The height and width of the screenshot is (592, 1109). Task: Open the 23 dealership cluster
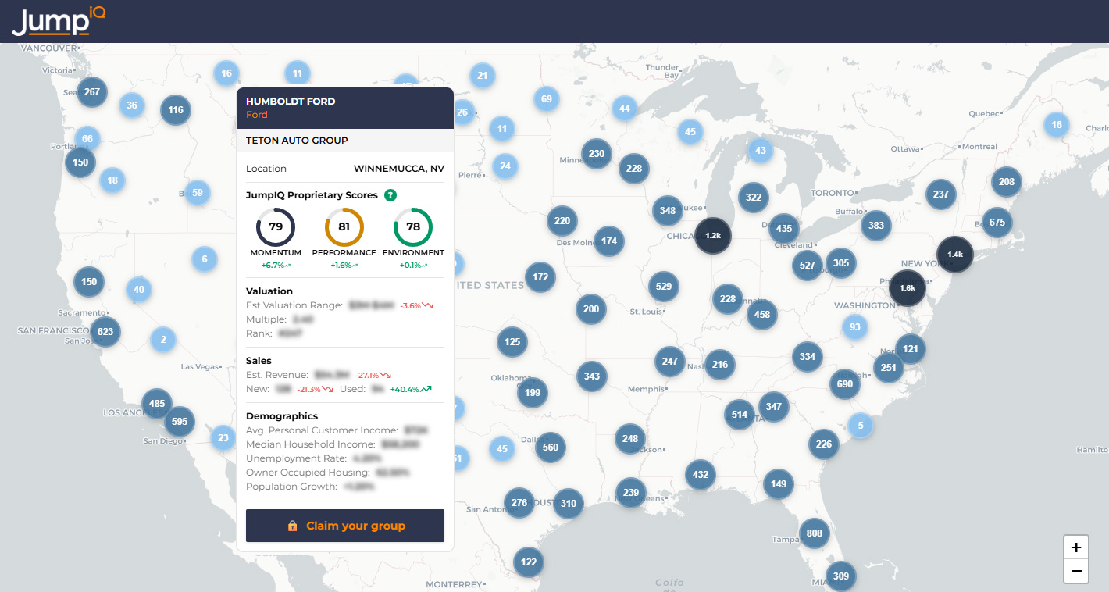[x=223, y=437]
